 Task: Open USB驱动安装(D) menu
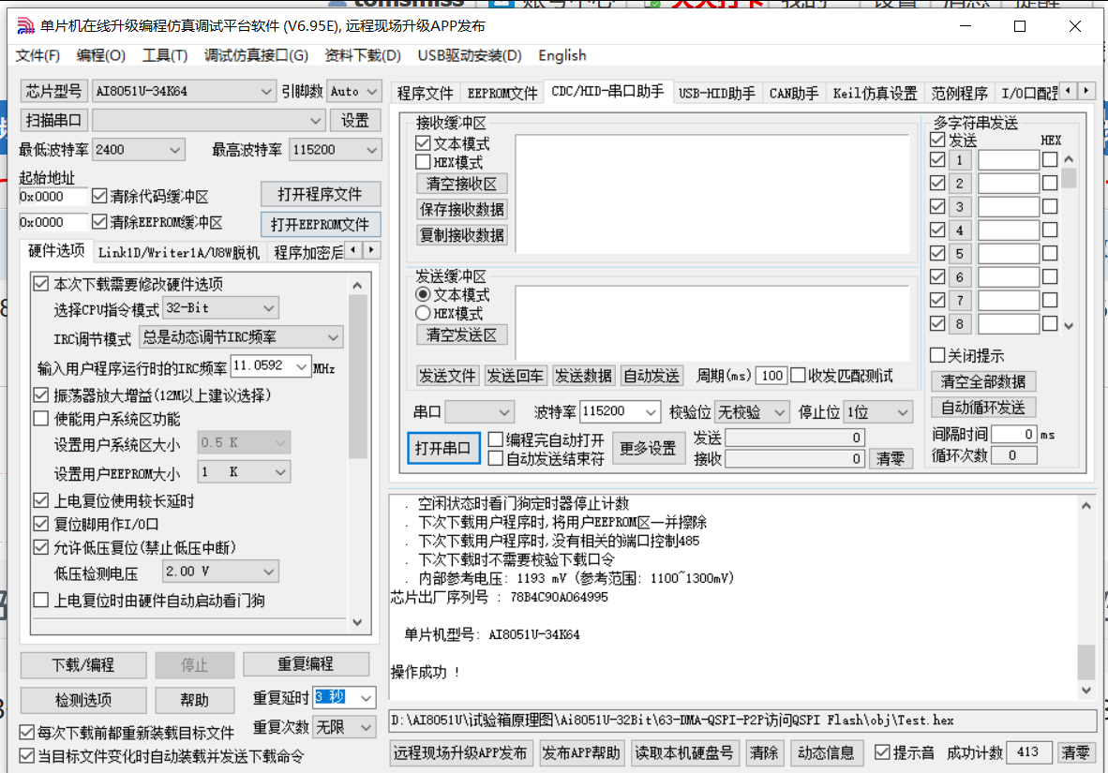(470, 55)
